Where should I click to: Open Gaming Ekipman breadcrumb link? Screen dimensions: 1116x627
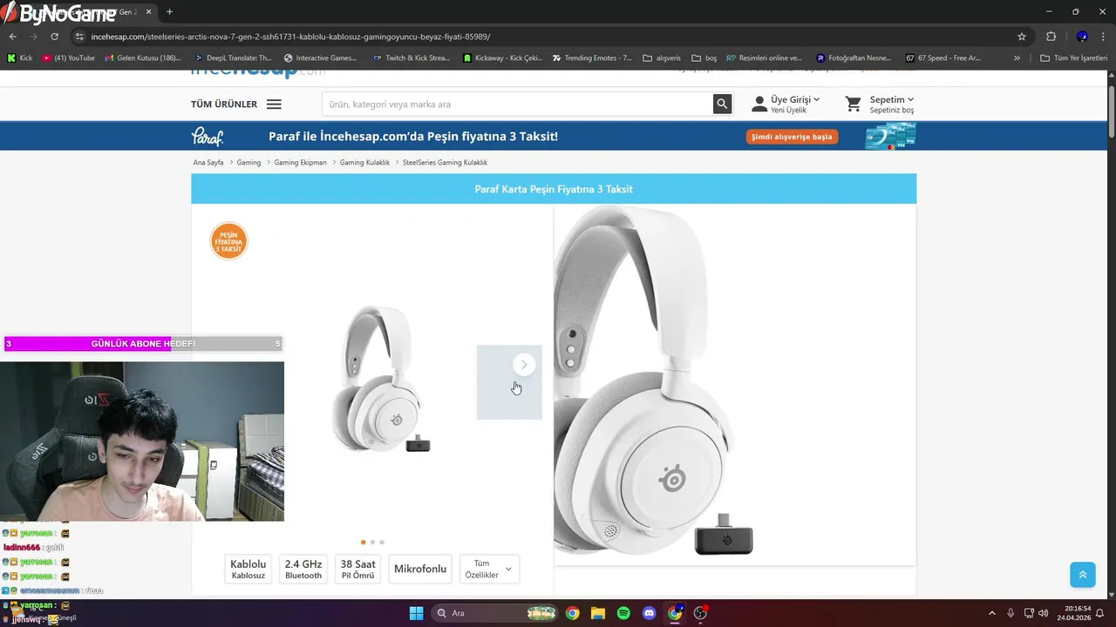tap(300, 163)
